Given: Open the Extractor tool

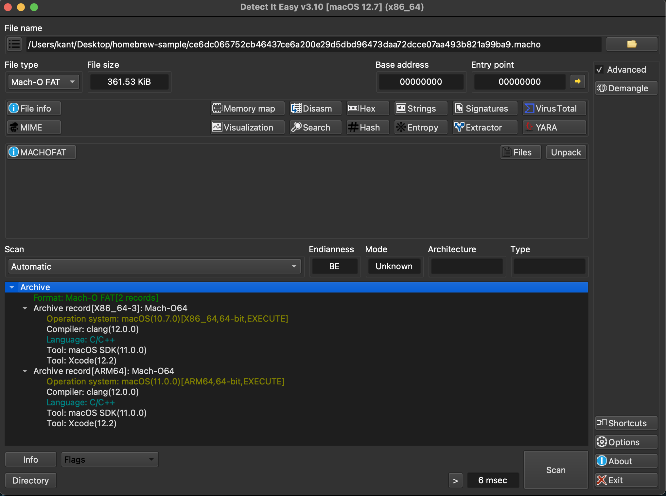Looking at the screenshot, I should [485, 127].
